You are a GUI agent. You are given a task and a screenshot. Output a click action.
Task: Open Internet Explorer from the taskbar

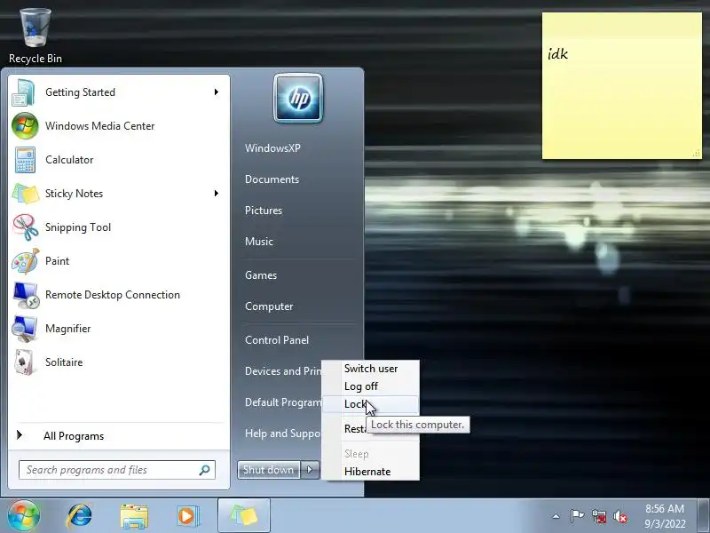79,516
